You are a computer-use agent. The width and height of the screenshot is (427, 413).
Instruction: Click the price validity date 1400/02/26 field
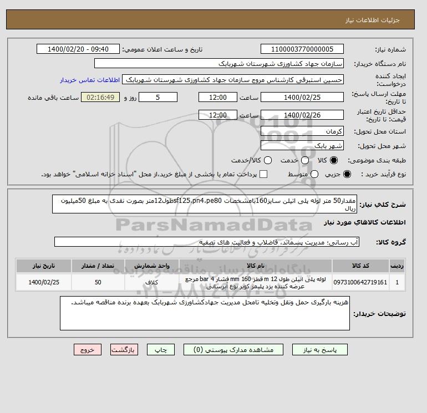point(302,115)
